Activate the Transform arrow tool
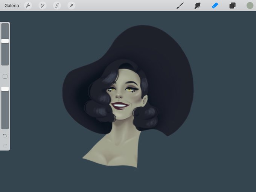Screen dimensions: 256x192 pos(72,6)
